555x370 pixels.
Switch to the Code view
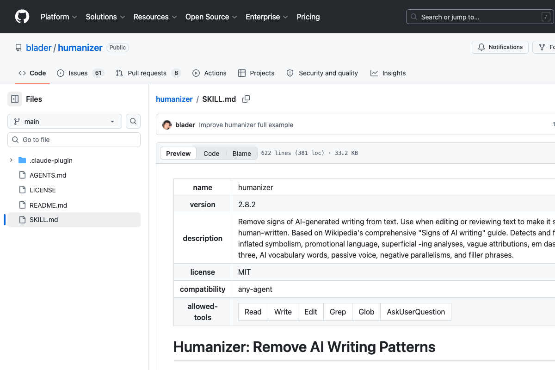click(211, 154)
